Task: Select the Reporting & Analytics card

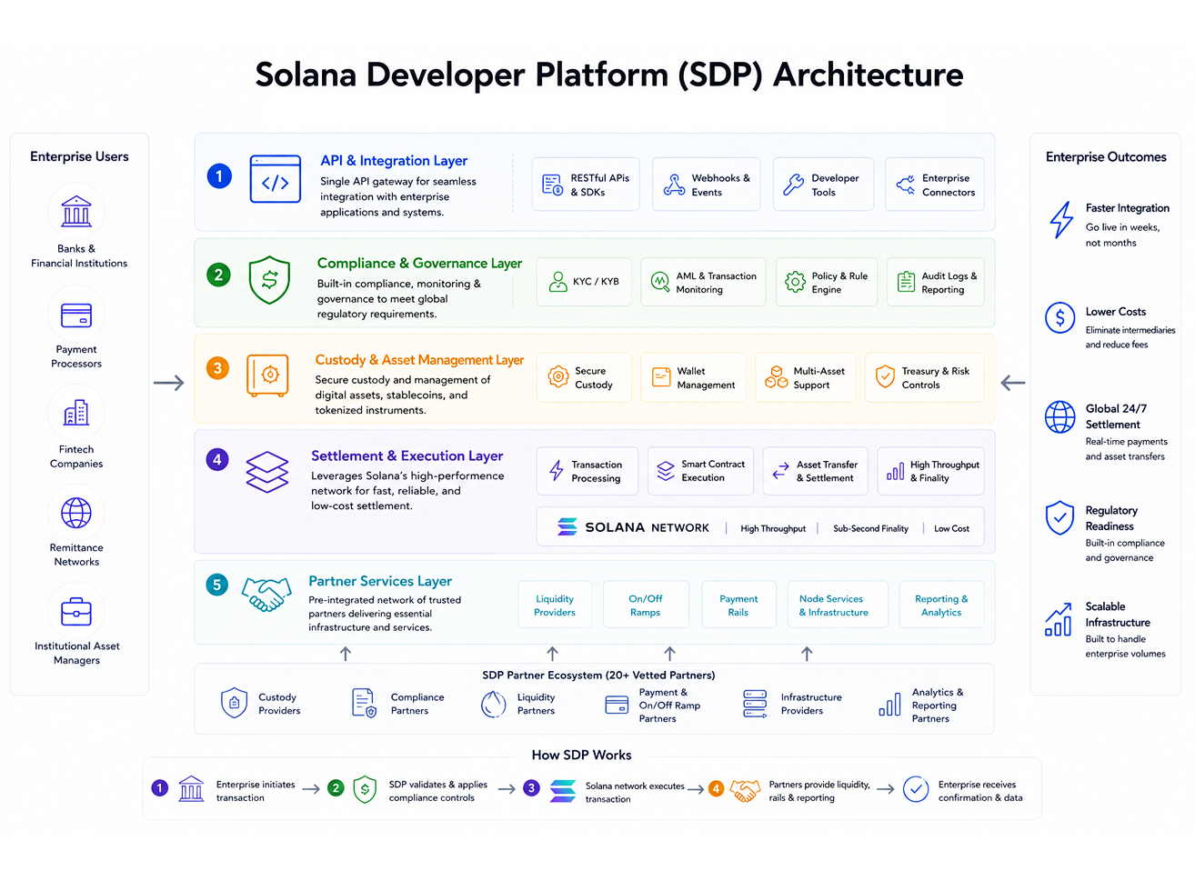Action: (x=942, y=605)
